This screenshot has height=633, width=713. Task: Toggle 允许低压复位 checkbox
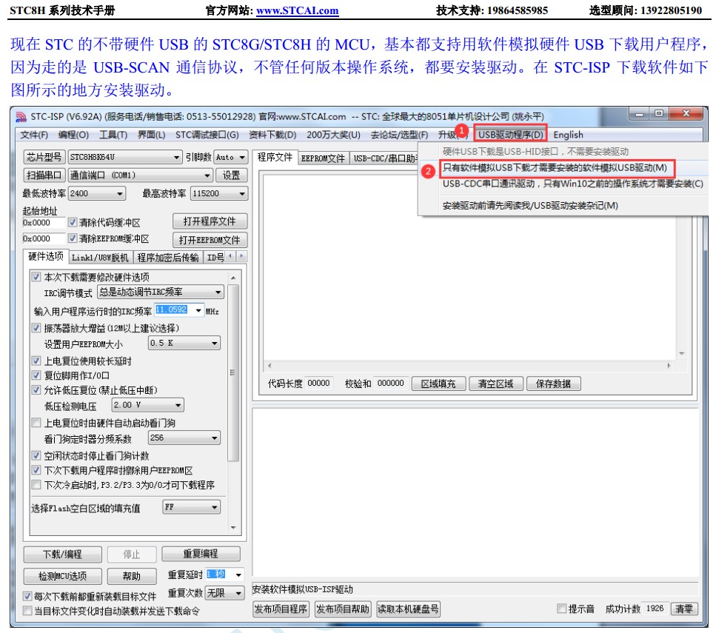pos(36,390)
